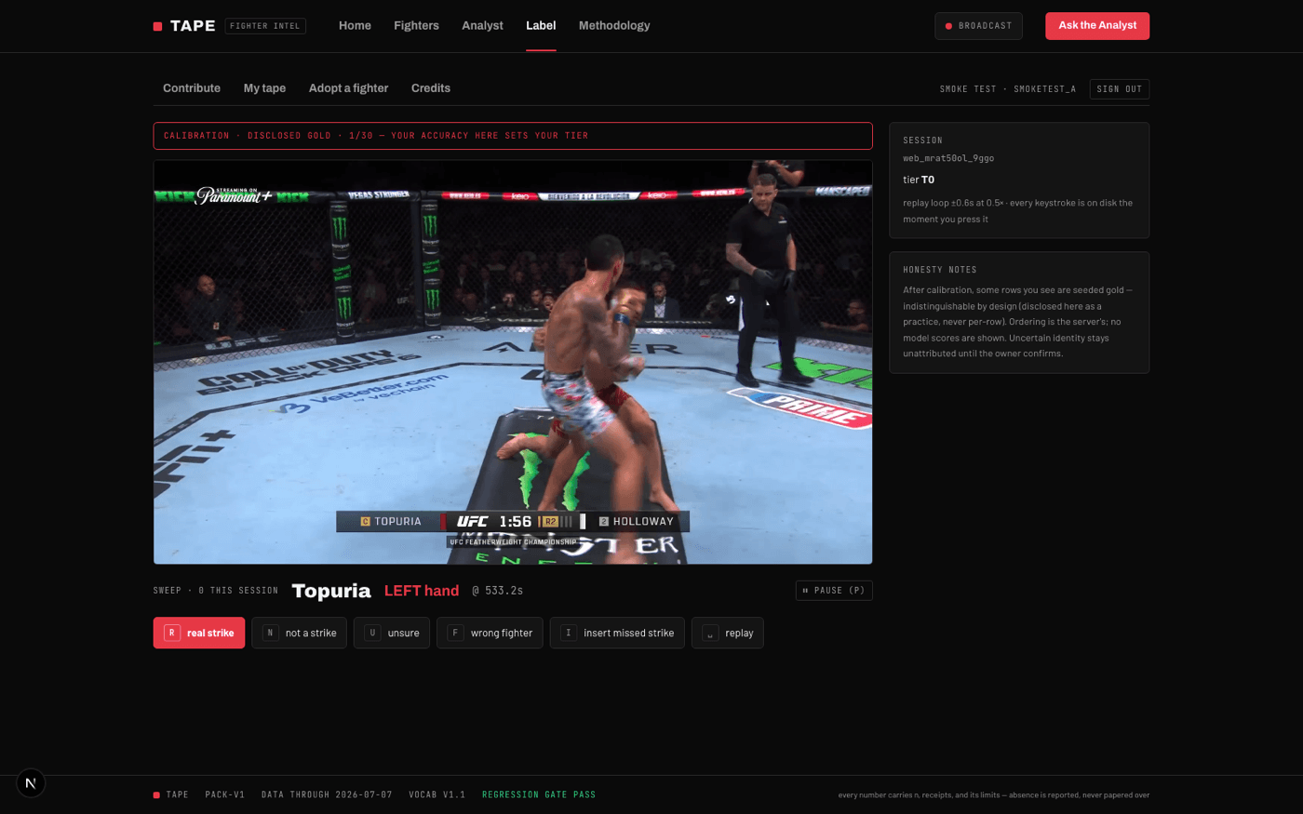This screenshot has width=1303, height=814.
Task: Click the I key icon on insert missed strike
Action: click(x=568, y=633)
